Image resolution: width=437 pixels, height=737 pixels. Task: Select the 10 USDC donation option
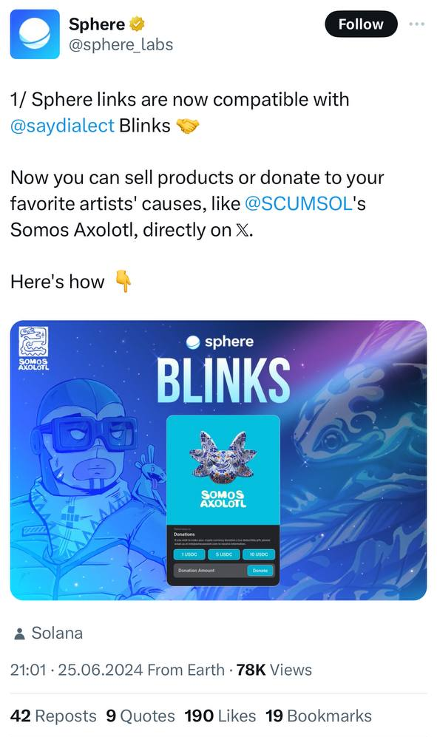pyautogui.click(x=258, y=554)
